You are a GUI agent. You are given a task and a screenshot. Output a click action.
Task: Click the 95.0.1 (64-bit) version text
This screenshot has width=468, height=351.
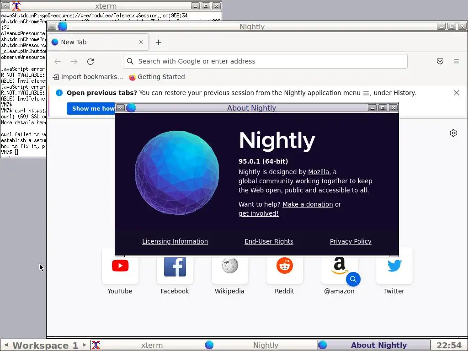[263, 161]
